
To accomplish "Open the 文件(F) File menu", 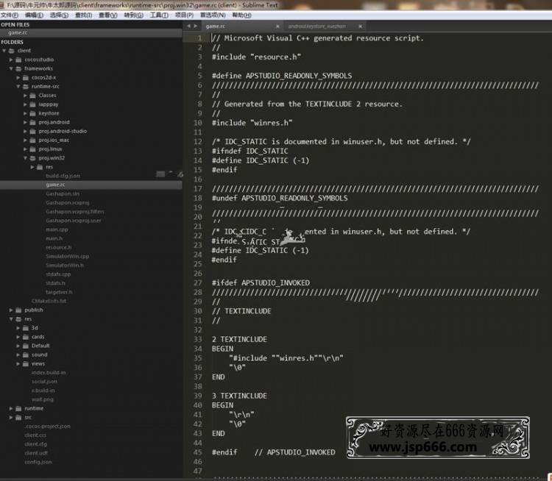I will [10, 15].
